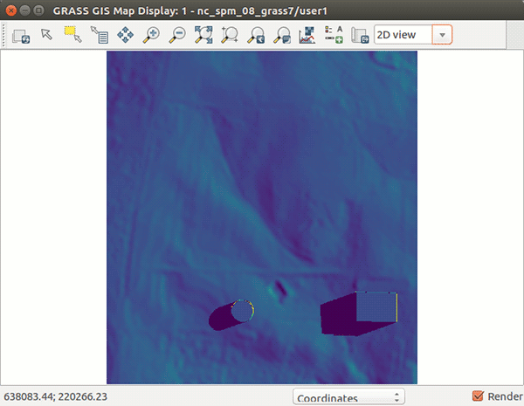
Task: Activate the Zoom out tool
Action: (177, 36)
